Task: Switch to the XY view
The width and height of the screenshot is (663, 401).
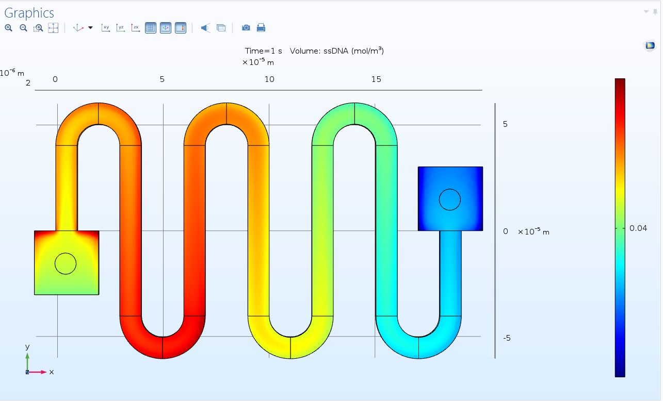Action: click(106, 28)
